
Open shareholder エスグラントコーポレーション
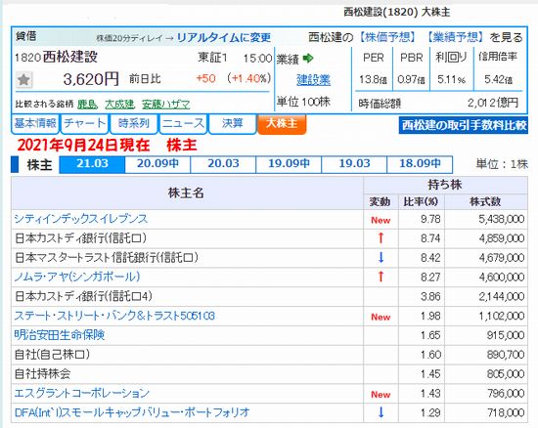[x=81, y=393]
